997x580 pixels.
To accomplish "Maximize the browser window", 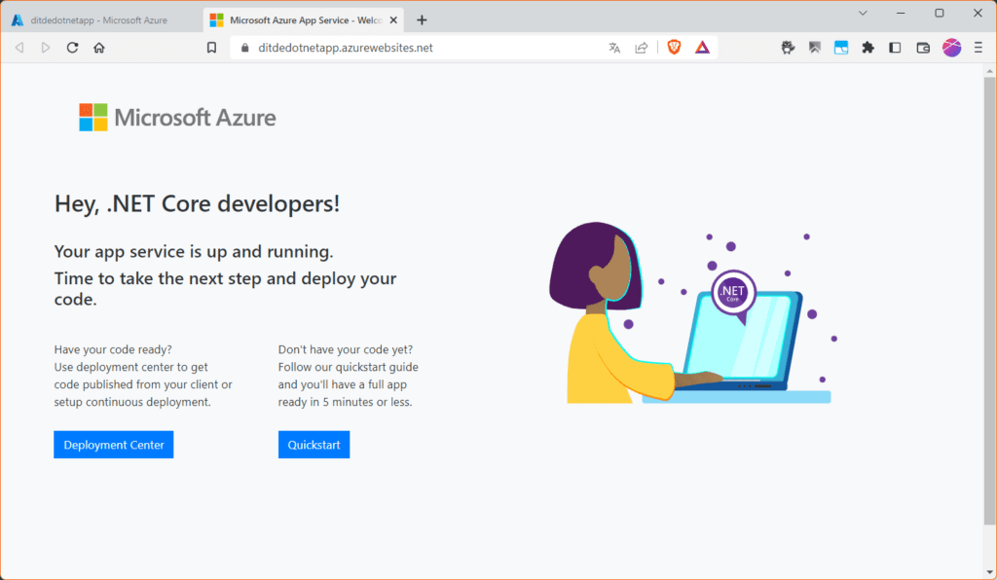I will click(x=940, y=13).
